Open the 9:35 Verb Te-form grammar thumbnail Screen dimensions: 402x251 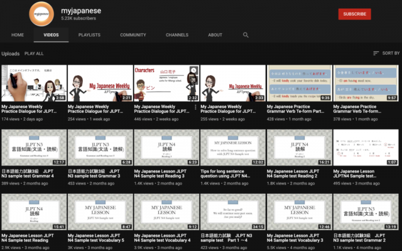(x=300, y=83)
